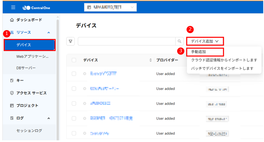Click the キー sidebar icon

[12, 81]
